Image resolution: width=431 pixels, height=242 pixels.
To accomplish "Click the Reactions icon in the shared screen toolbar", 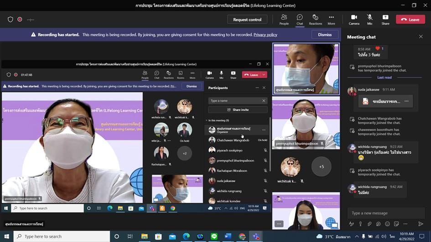I will 168,75.
